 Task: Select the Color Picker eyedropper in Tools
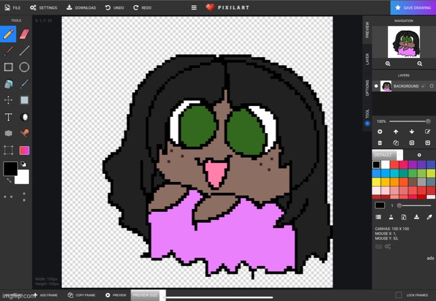[25, 84]
